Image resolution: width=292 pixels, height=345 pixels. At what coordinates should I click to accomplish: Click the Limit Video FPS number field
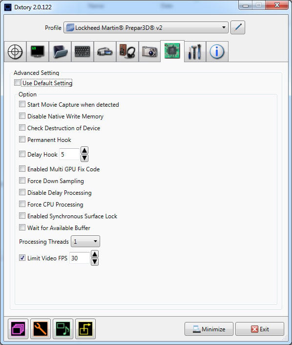[x=80, y=258]
